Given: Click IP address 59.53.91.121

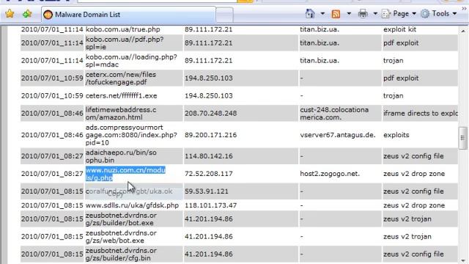Looking at the screenshot, I should click(207, 191).
